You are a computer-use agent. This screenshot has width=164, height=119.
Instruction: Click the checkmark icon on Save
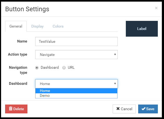tap(143, 109)
